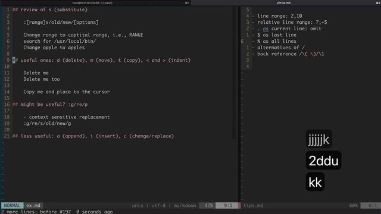Click the 60% indicator in right pane status

354,206
